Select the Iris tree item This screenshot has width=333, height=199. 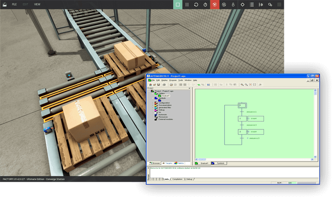pyautogui.click(x=160, y=112)
